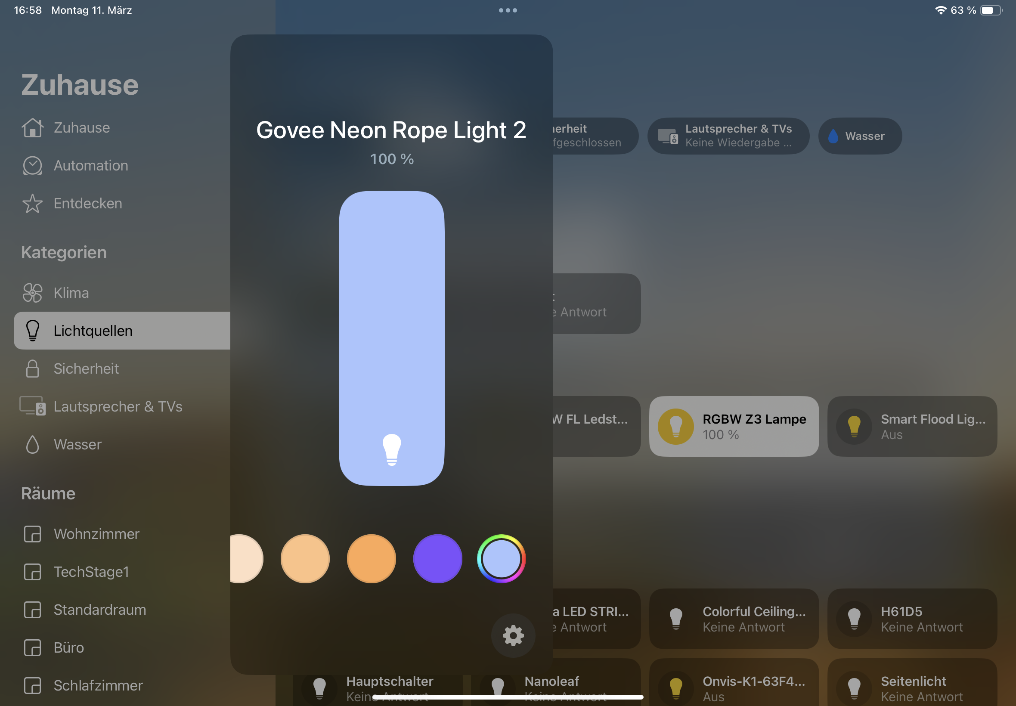Viewport: 1016px width, 706px height.
Task: Choose the purple color preset
Action: pos(437,559)
